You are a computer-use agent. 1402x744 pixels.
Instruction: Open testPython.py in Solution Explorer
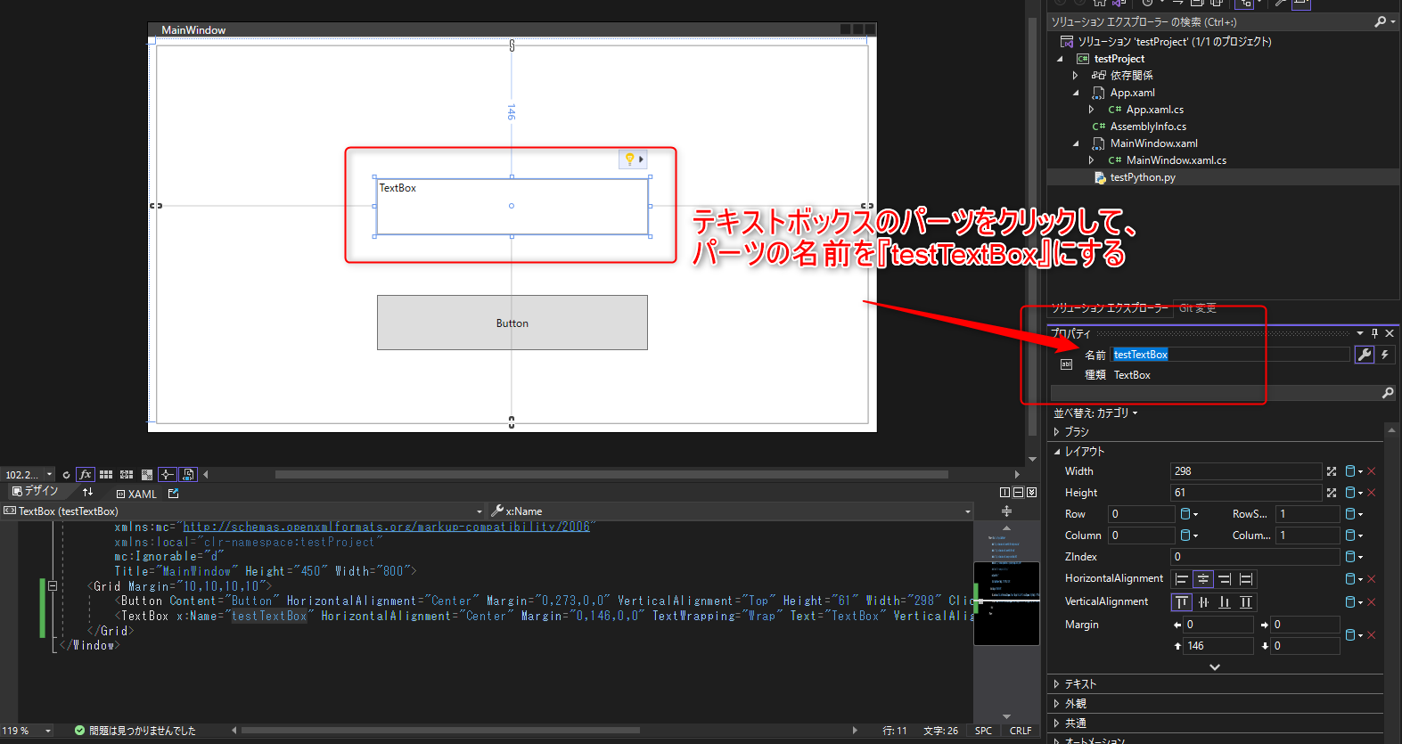1142,177
